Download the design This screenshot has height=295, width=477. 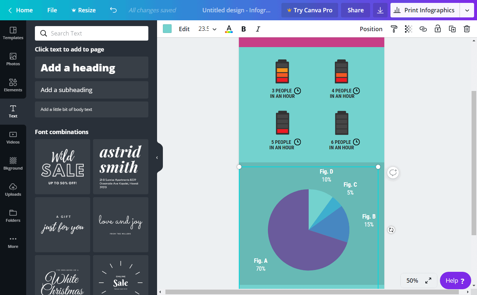tap(380, 10)
